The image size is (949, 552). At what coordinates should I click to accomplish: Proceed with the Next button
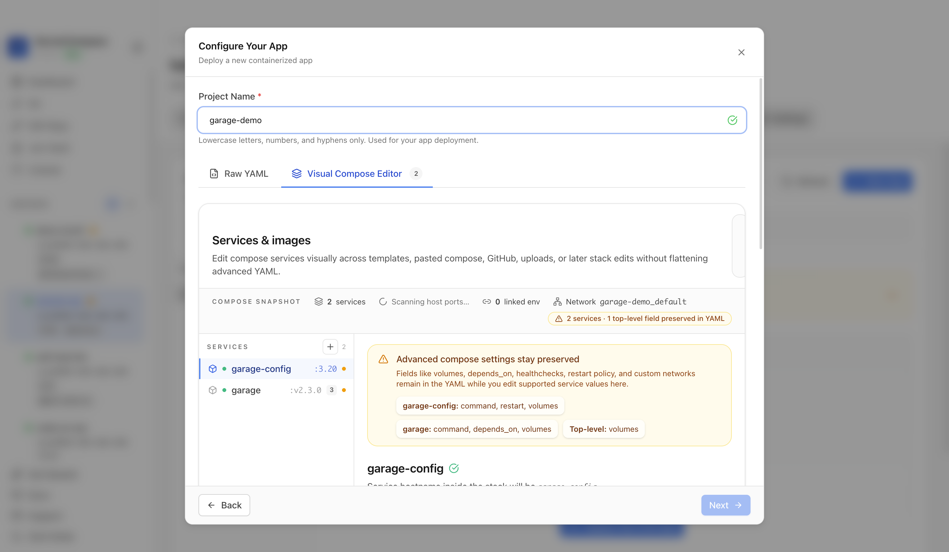[725, 505]
